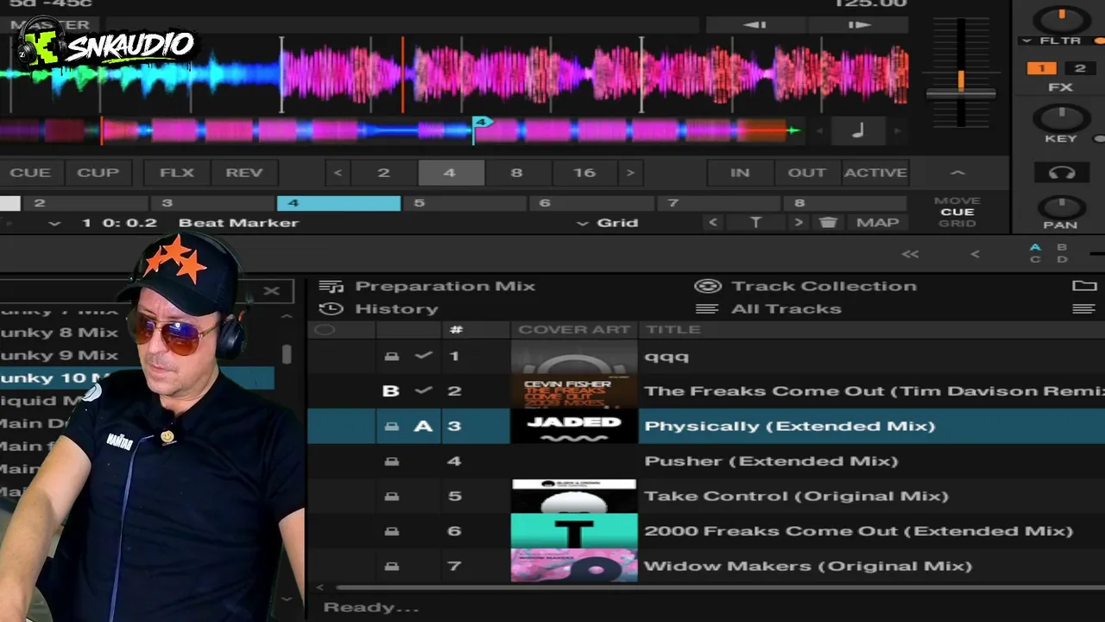1105x622 pixels.
Task: Toggle the filter on indicator next to FLTR
Action: click(x=1099, y=41)
